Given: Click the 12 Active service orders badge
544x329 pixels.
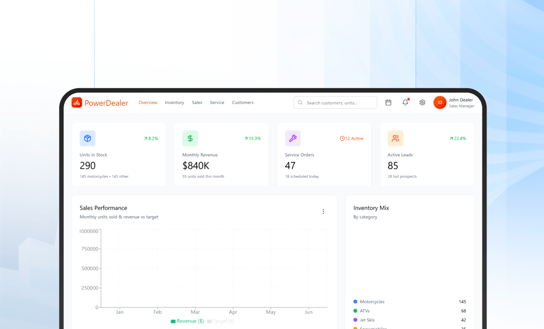Looking at the screenshot, I should (352, 138).
